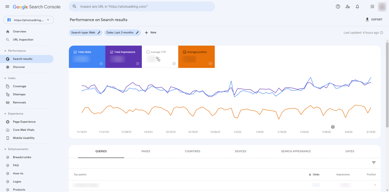Switch to the COUNTRIES tab
The width and height of the screenshot is (389, 192).
tap(192, 151)
